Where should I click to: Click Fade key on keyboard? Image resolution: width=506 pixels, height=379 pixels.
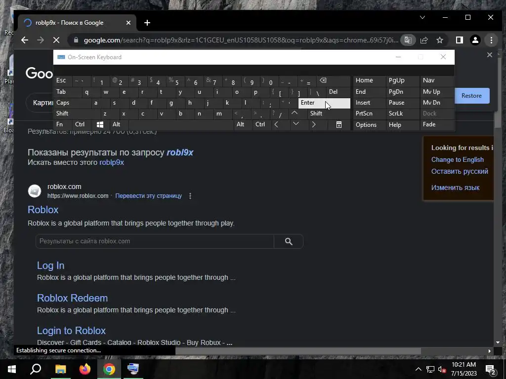pos(437,124)
